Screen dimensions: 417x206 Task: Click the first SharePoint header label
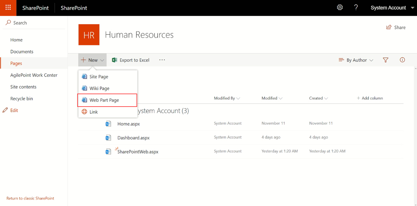[x=35, y=8]
